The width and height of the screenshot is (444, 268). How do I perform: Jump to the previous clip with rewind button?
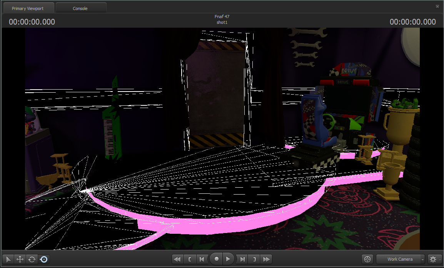tap(177, 259)
